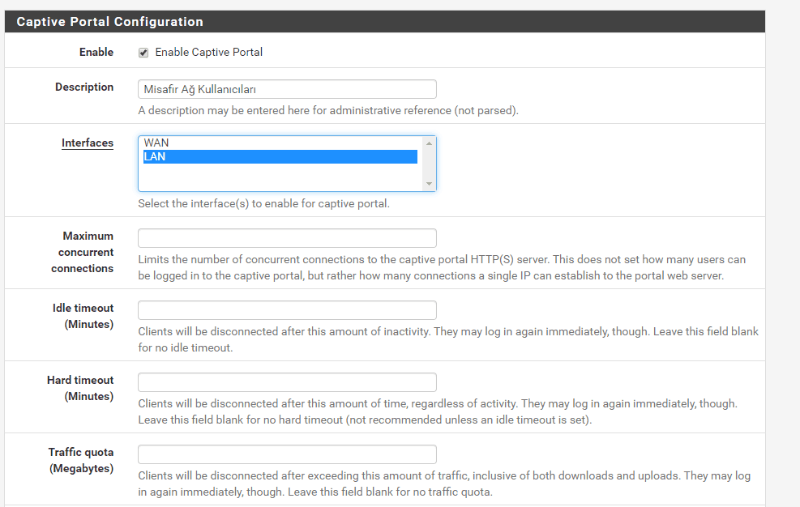Click into the Description text field
The width and height of the screenshot is (800, 507).
(x=287, y=89)
